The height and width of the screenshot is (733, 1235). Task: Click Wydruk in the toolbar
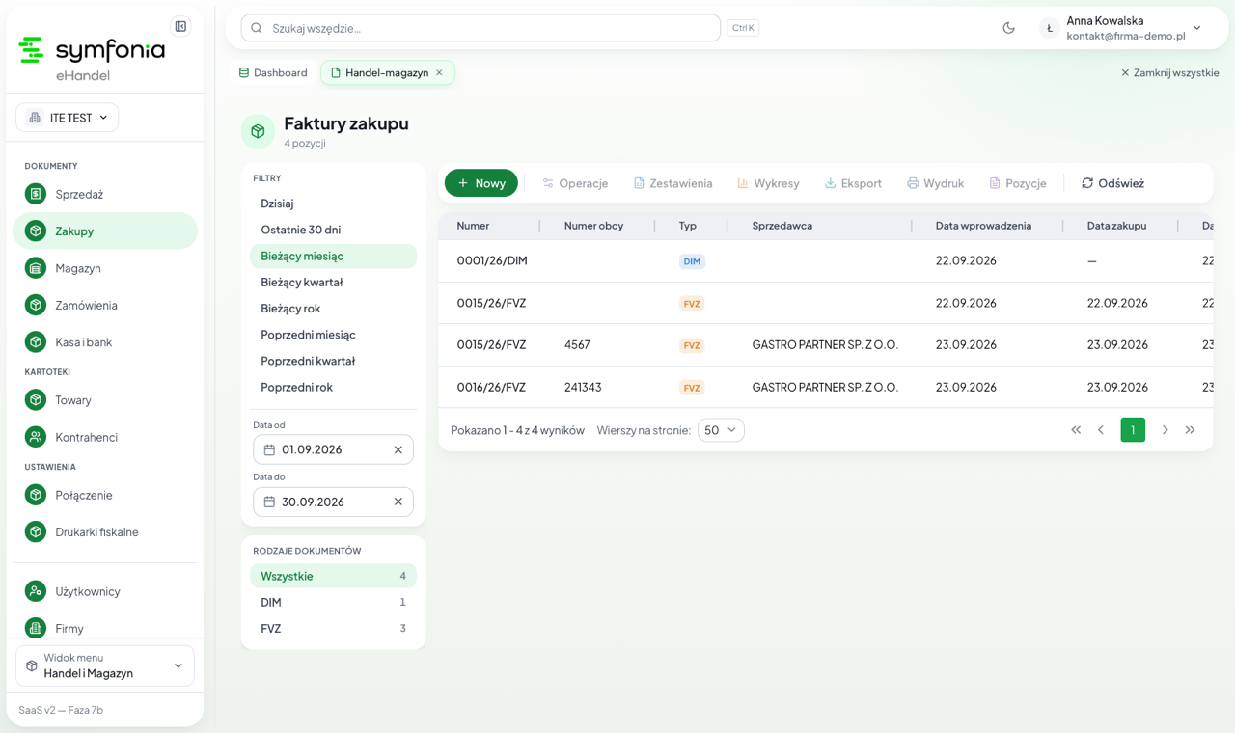point(936,183)
